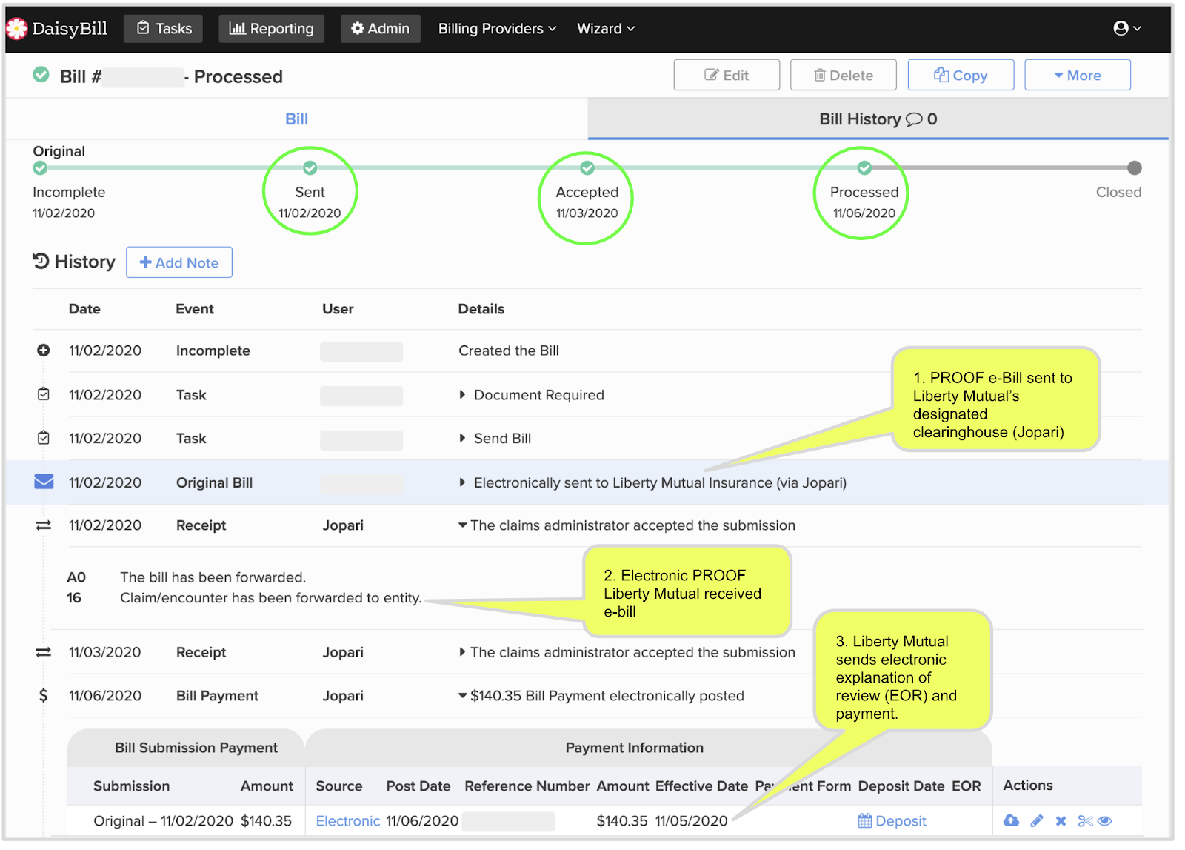1185x850 pixels.
Task: Switch to the Bill History tab
Action: [878, 119]
